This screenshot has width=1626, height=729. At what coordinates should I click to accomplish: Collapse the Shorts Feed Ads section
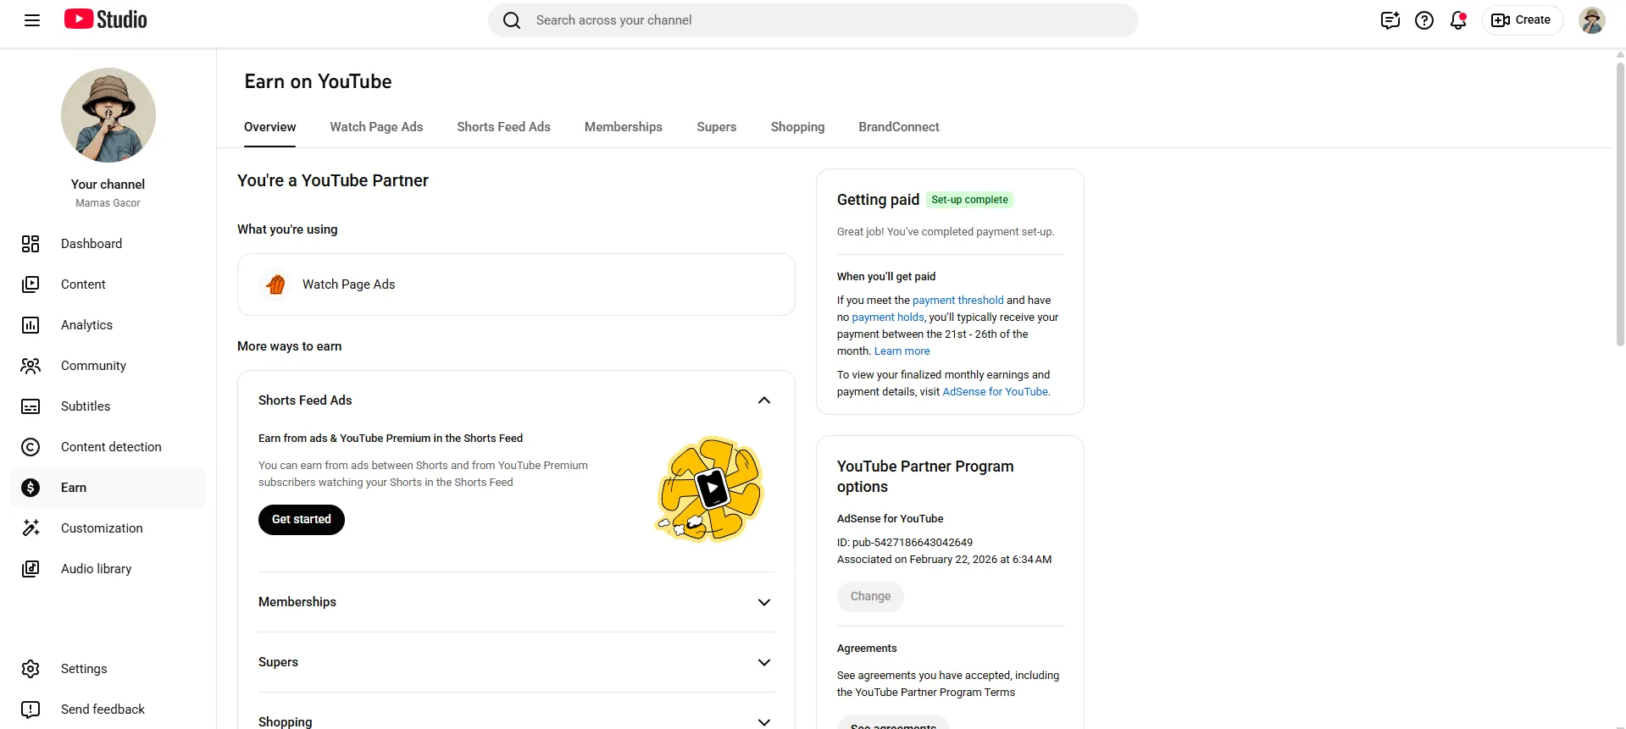764,400
